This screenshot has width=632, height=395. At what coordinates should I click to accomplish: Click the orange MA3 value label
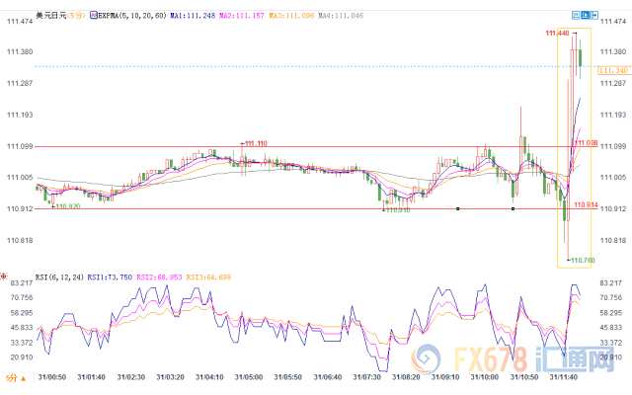[x=291, y=16]
